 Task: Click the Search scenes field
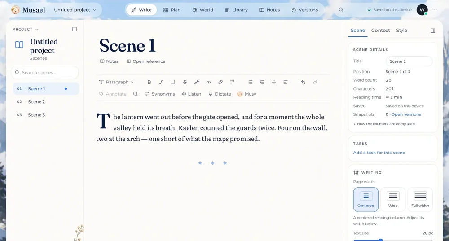pyautogui.click(x=44, y=72)
